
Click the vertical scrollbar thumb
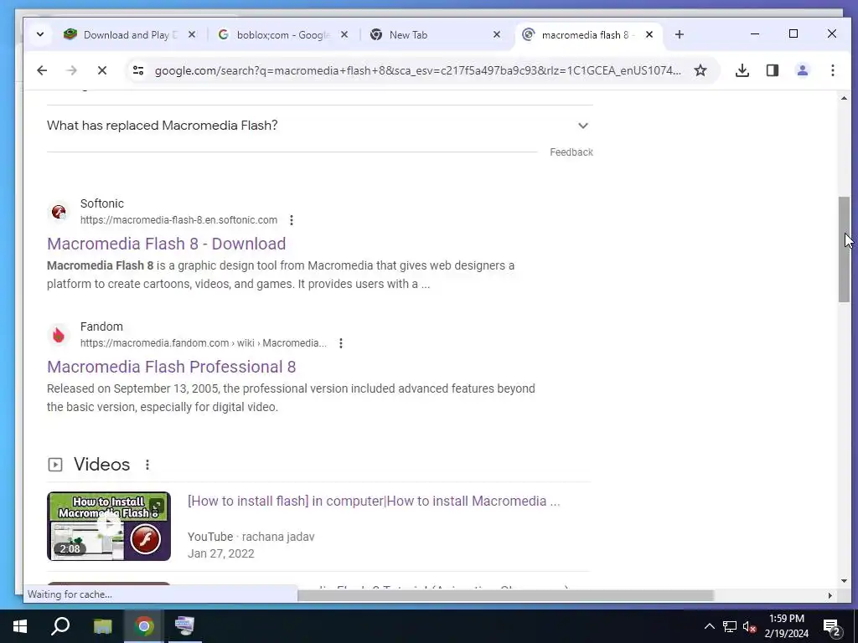[x=844, y=249]
